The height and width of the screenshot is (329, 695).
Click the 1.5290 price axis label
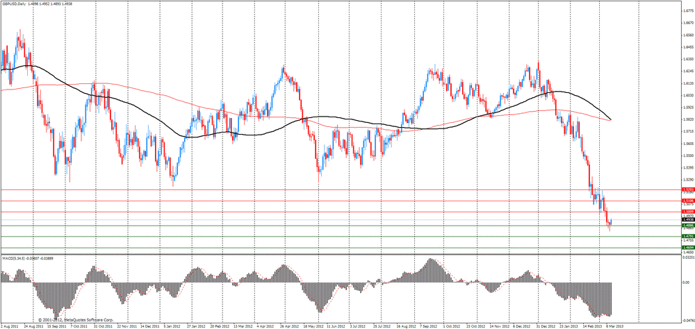pos(688,180)
